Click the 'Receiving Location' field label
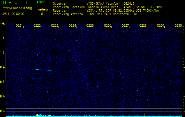The width and height of the screenshot is (185, 117). (x=69, y=7)
